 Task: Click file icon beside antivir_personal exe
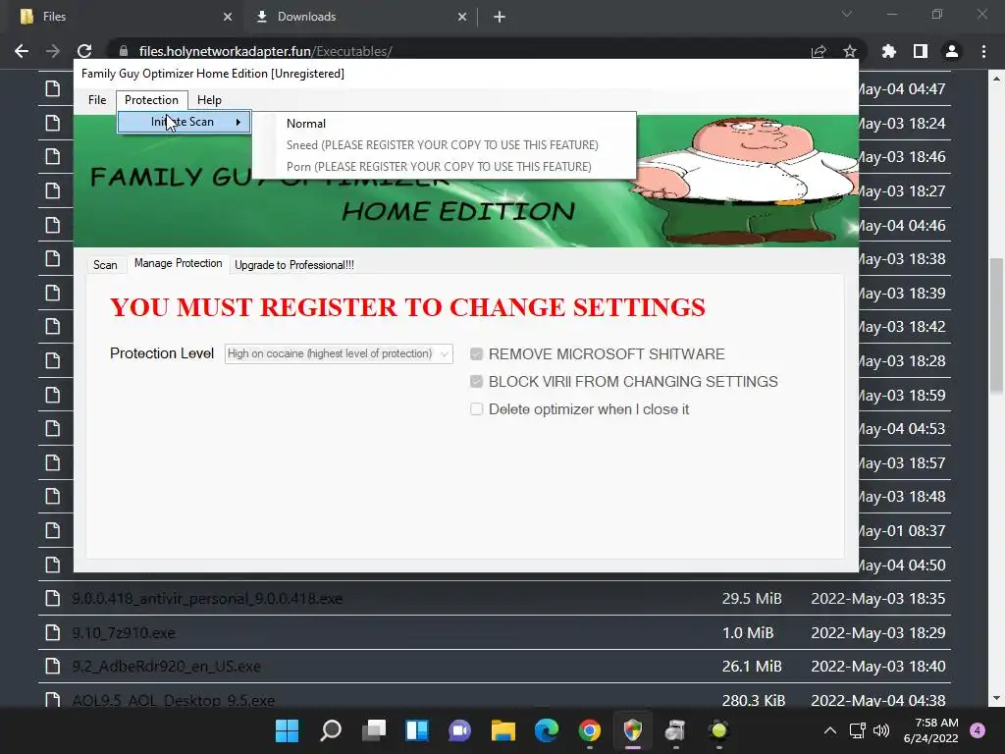pyautogui.click(x=53, y=599)
